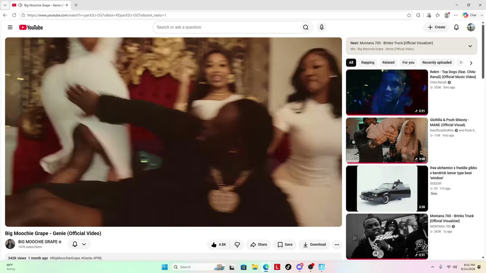View site information lock icon

[x=23, y=15]
